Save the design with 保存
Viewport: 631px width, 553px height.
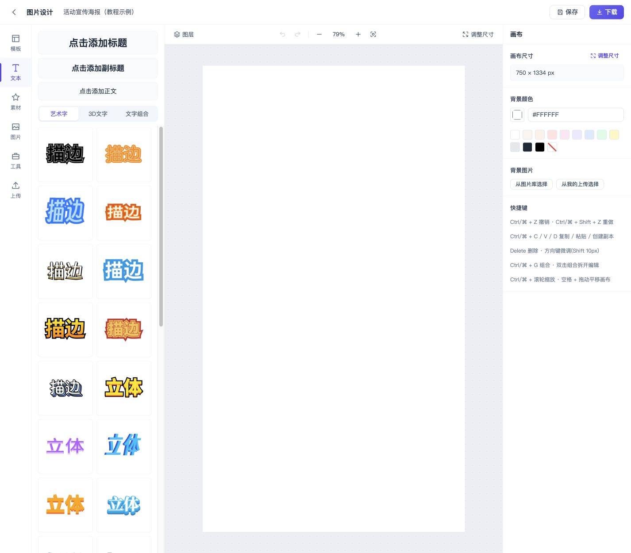(x=567, y=12)
